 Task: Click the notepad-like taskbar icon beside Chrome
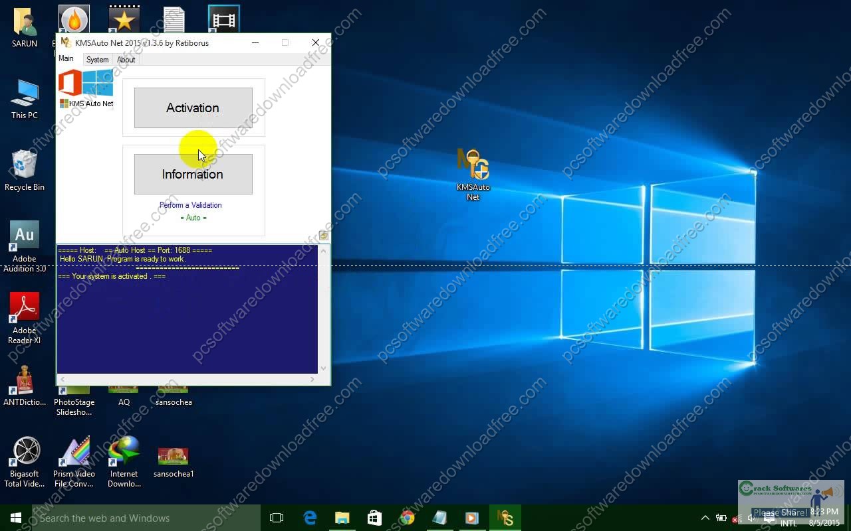(x=439, y=518)
